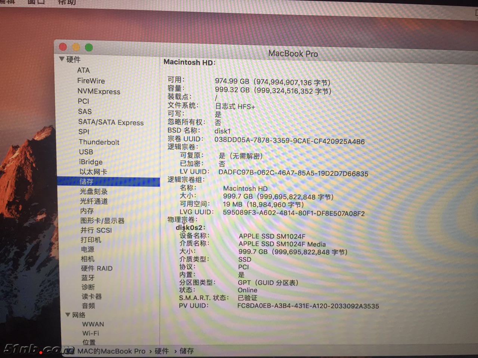Click 'MAC的MacBook Pro' in the path bar
Viewport: 478px width, 358px height.
111,351
